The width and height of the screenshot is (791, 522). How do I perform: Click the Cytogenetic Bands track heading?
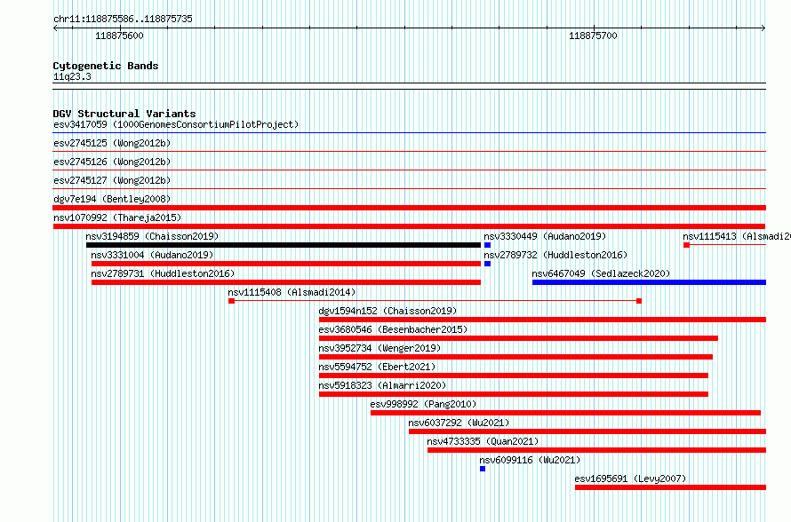point(106,66)
